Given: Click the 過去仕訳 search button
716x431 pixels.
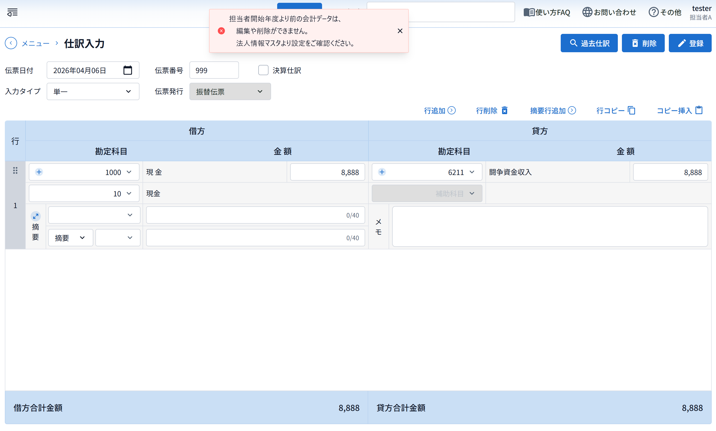Looking at the screenshot, I should [x=589, y=43].
